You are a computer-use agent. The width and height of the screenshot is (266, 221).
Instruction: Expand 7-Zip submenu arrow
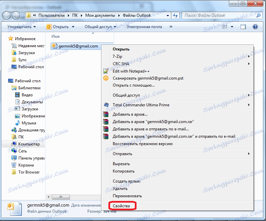pos(249,57)
